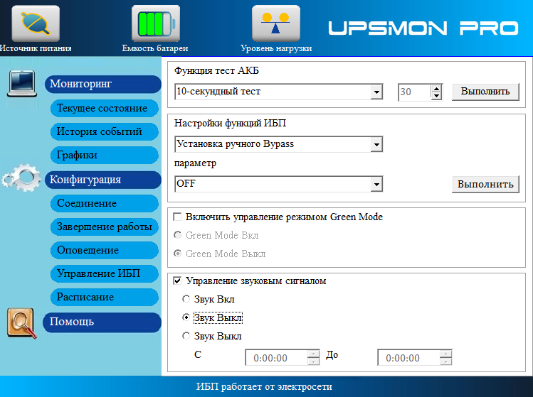
Task: Open Управление ИБП page
Action: point(105,273)
